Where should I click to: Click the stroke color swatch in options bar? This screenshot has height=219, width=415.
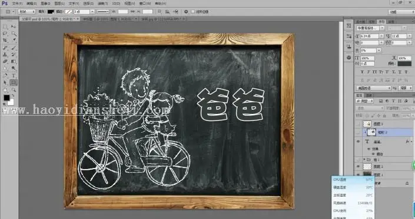(68, 12)
